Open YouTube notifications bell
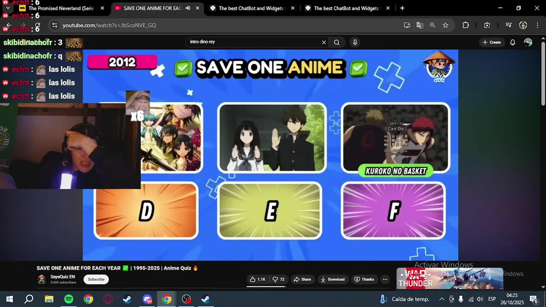The height and width of the screenshot is (307, 546). (513, 42)
